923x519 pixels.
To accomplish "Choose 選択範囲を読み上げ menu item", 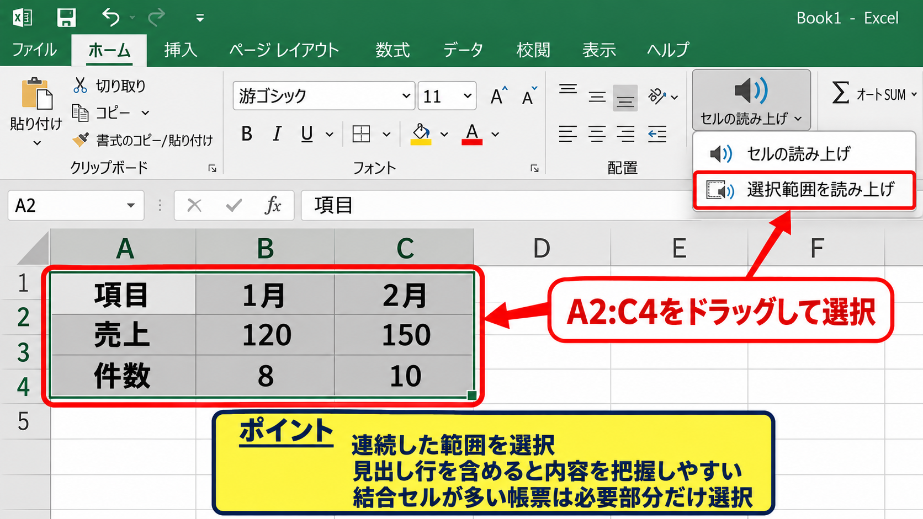I will click(804, 190).
